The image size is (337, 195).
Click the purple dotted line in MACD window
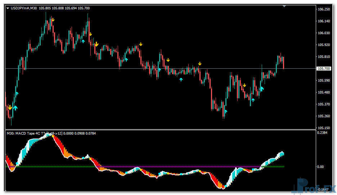coord(180,166)
